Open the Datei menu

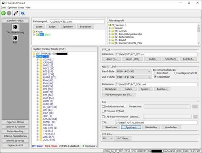point(3,8)
